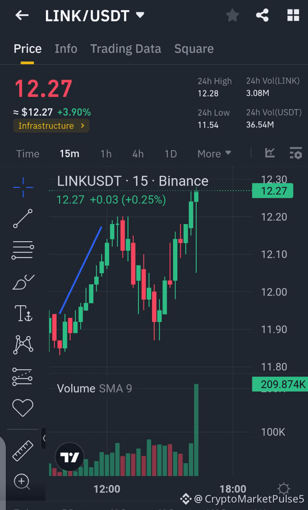Collapse the drawing toolbar with side arrow
The image size is (308, 510).
pos(44,438)
